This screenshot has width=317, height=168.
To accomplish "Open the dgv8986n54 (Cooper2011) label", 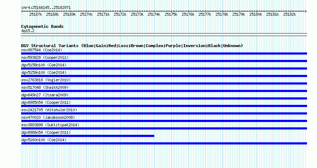I will [46, 132].
